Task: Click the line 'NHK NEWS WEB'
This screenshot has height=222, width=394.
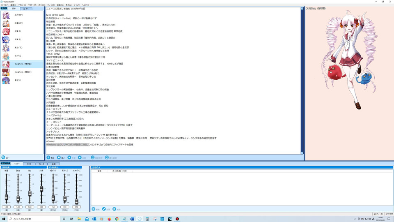Action: 55,15
